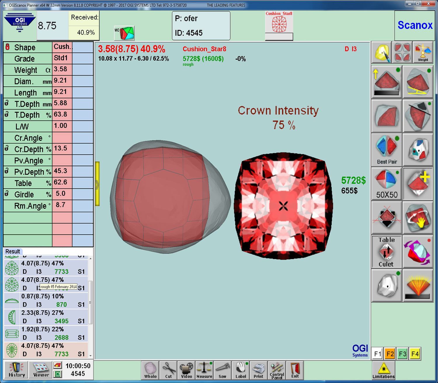The height and width of the screenshot is (383, 438).
Task: Open the Best Pair planning option
Action: 387,150
